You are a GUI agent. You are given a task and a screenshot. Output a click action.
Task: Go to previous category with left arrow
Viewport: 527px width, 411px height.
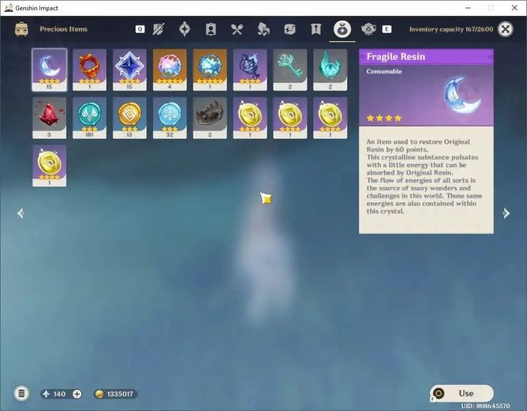point(21,213)
